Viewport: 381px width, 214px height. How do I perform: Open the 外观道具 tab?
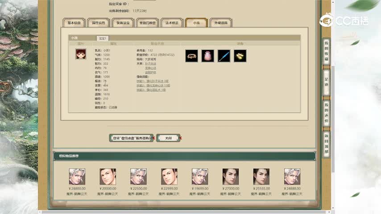pos(221,23)
